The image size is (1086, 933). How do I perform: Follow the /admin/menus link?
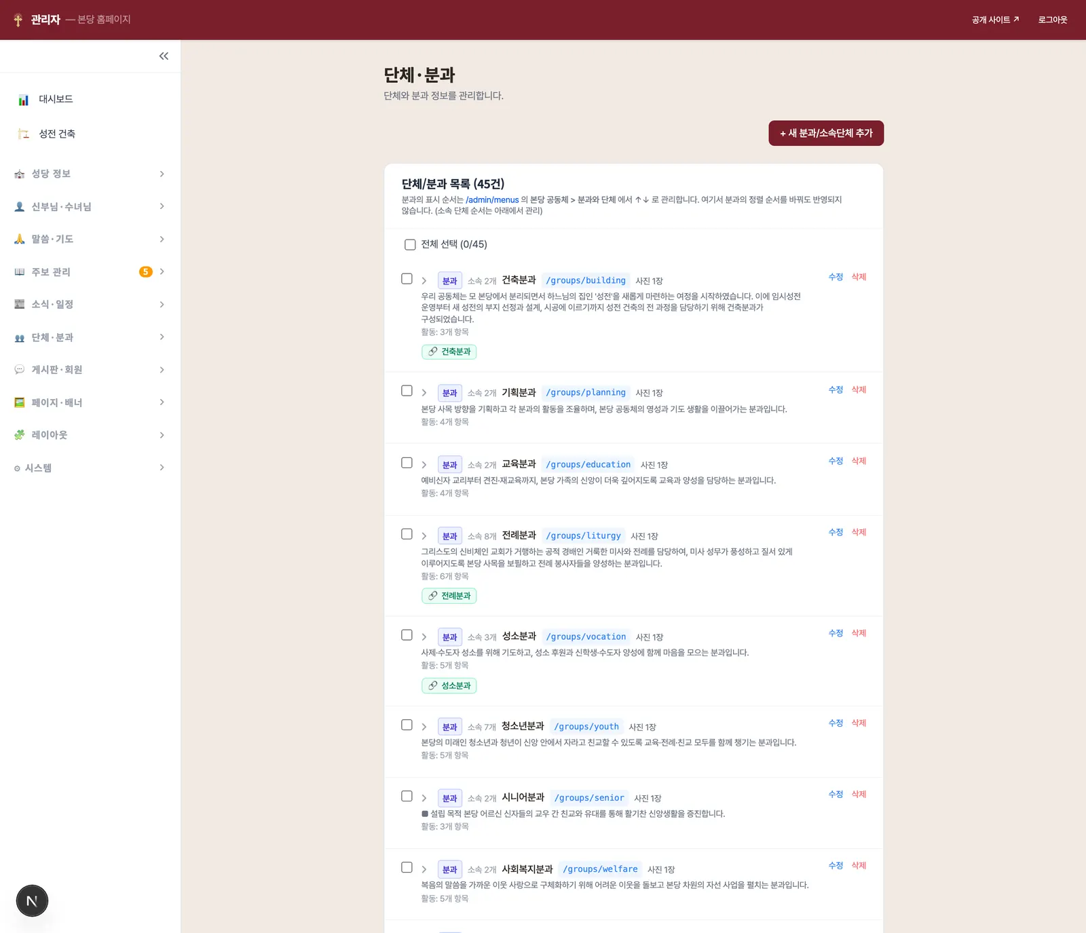[x=492, y=200]
